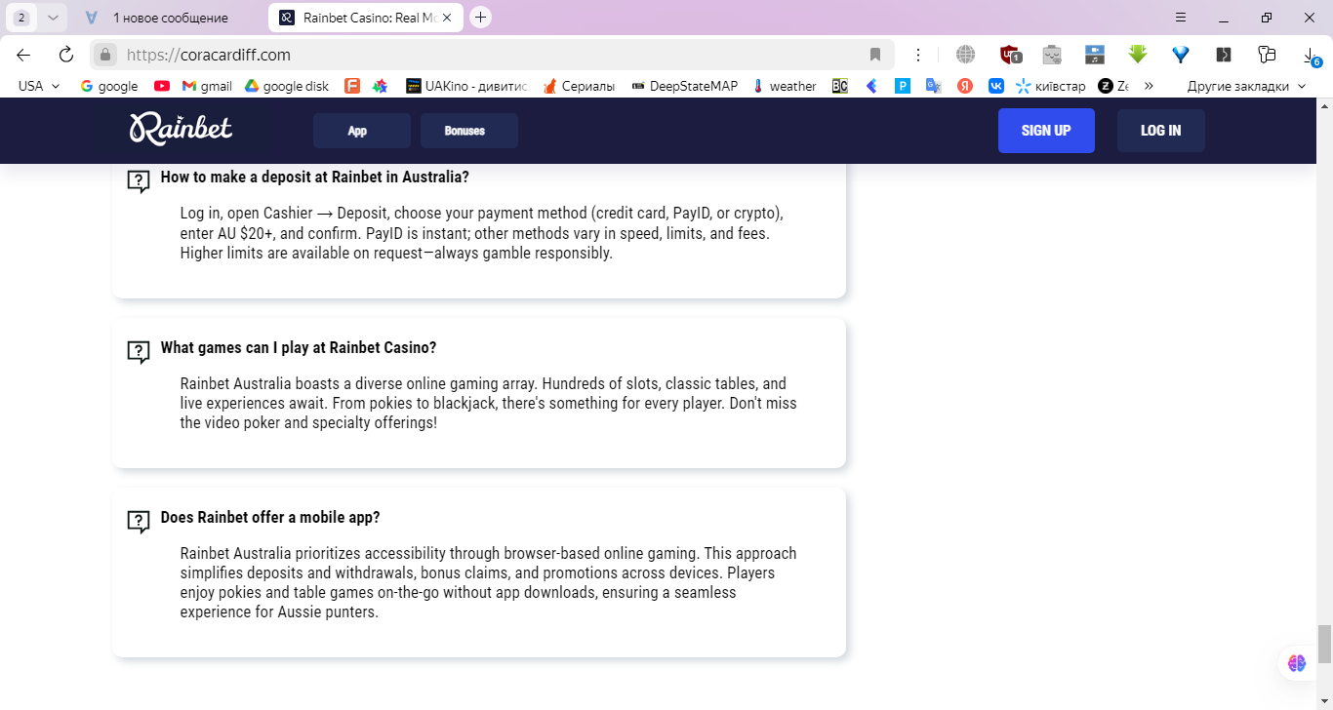
Task: Open the Другие закладки folder dropdown
Action: coord(1246,86)
